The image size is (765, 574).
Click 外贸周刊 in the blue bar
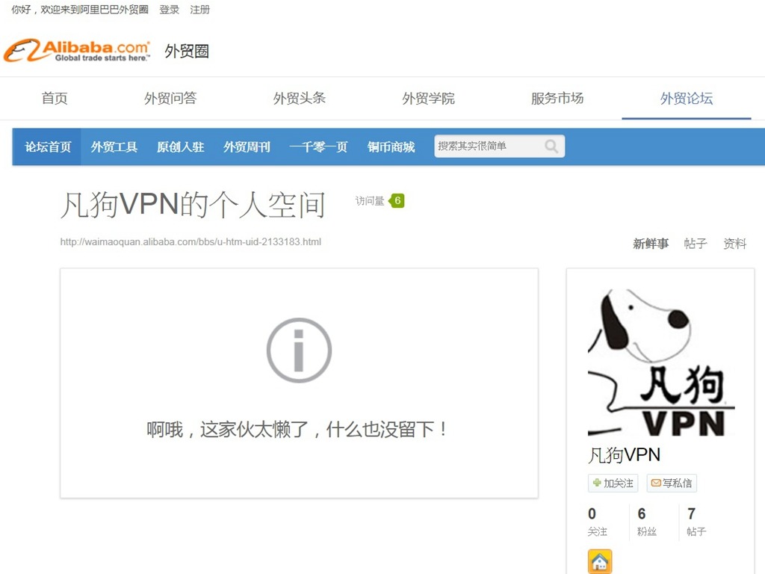(247, 147)
